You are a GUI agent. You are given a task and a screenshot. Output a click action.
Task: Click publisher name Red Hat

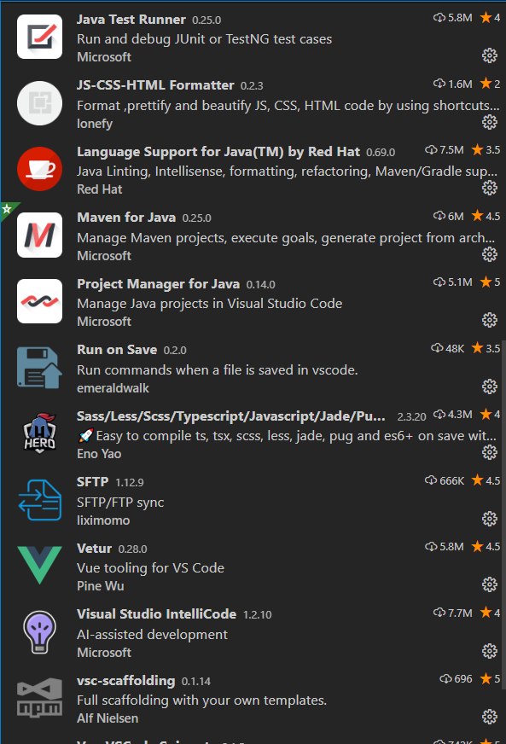click(x=99, y=189)
